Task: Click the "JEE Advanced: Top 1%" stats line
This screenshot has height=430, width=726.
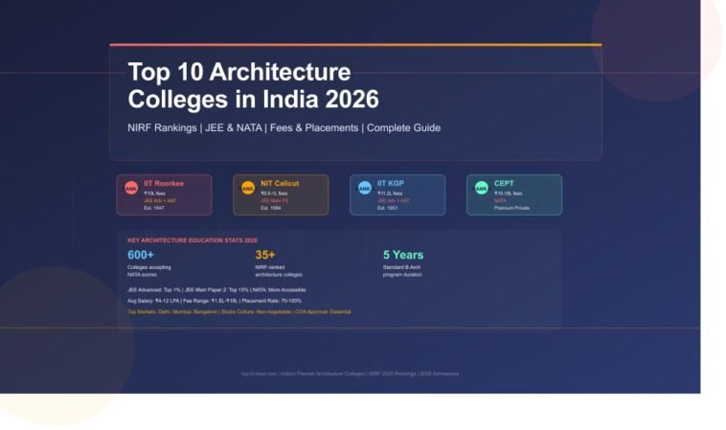Action: 216,290
